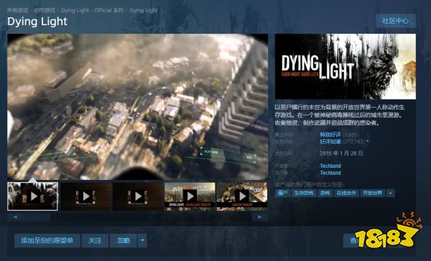The height and width of the screenshot is (261, 431).
Task: Open 好评如潮 all reviews link
Action: [x=330, y=141]
